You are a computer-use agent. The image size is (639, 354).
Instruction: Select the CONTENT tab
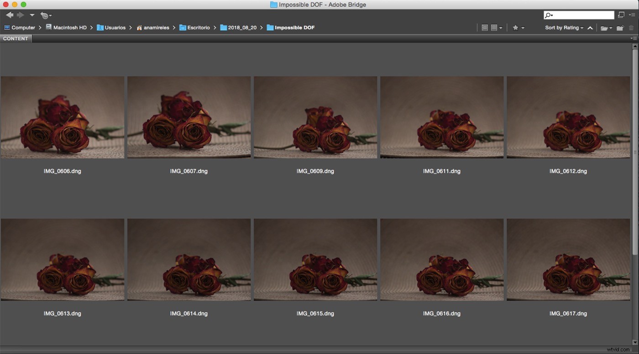pyautogui.click(x=16, y=38)
